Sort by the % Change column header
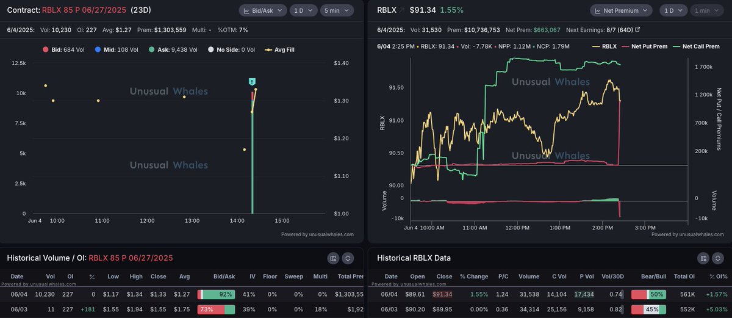This screenshot has height=318, width=732. click(475, 276)
